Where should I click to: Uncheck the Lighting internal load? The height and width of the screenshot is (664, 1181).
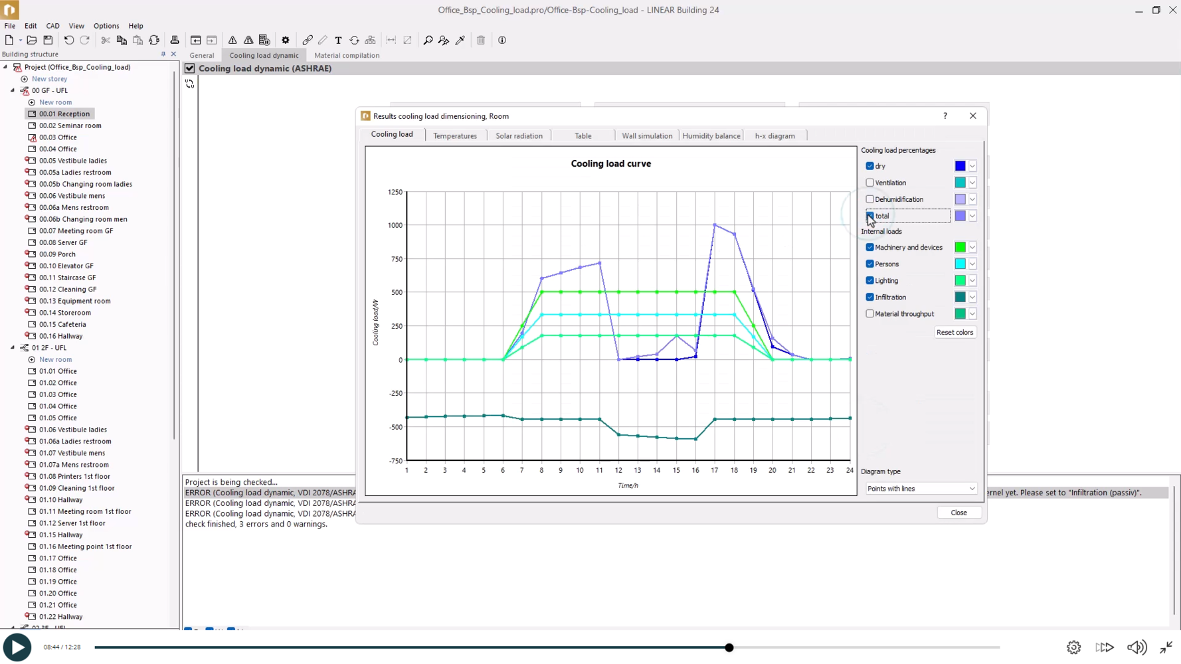click(869, 281)
